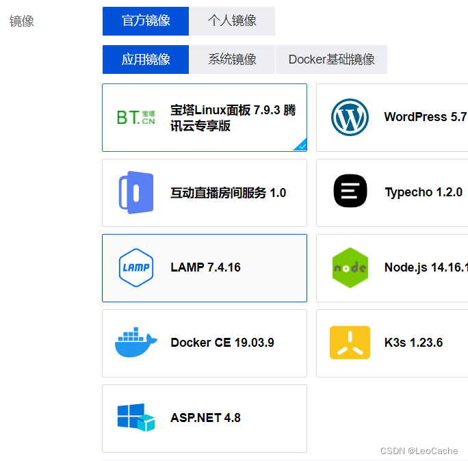
Task: Click the blue 互动直播房间服务 icon
Action: click(x=136, y=192)
